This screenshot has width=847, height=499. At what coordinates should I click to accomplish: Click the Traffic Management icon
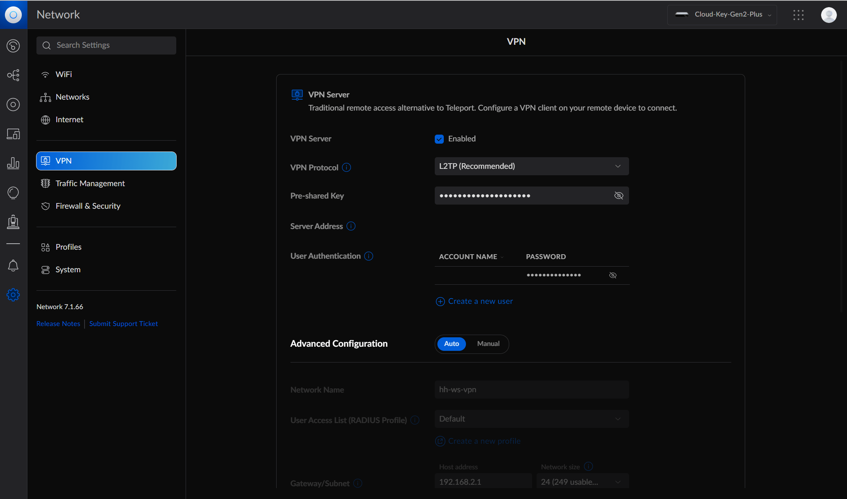pyautogui.click(x=45, y=183)
